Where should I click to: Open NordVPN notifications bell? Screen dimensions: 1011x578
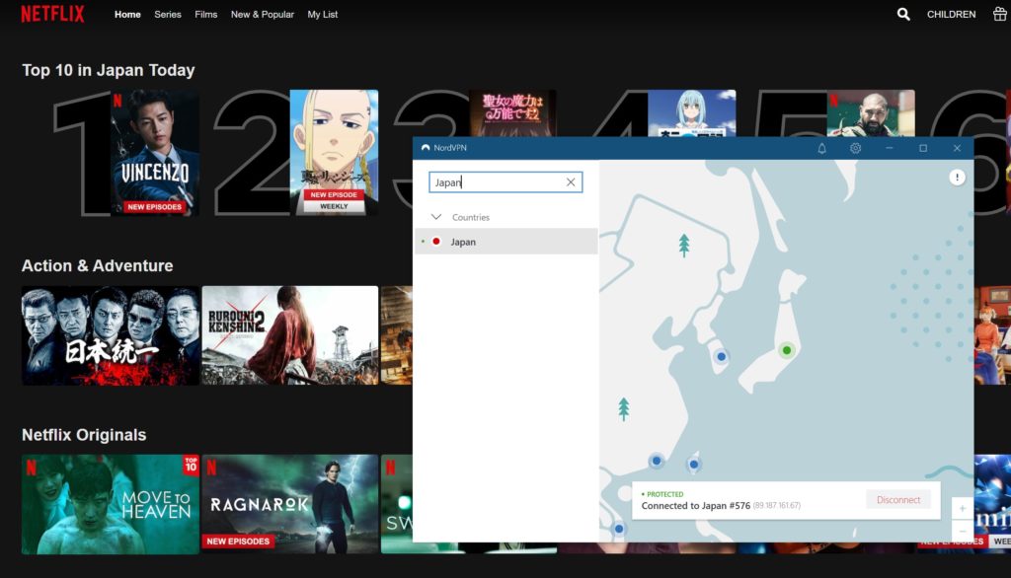click(821, 148)
